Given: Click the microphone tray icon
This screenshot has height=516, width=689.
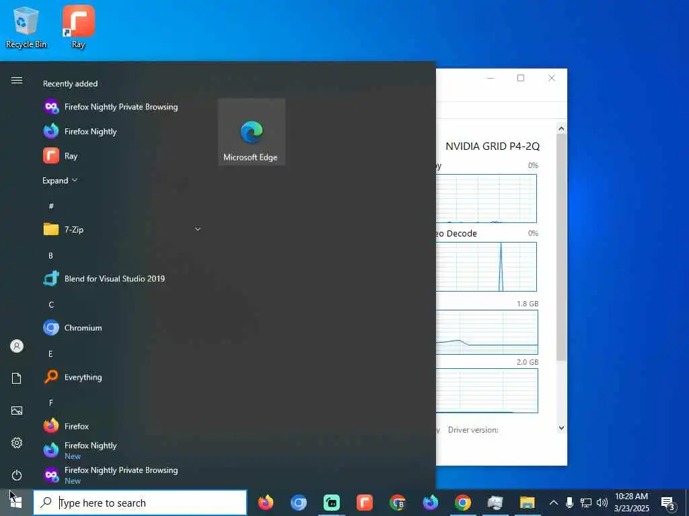Looking at the screenshot, I should point(569,503).
